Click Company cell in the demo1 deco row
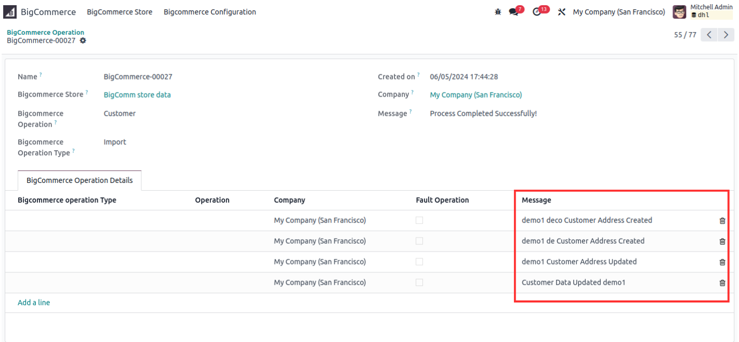The image size is (739, 342). (x=320, y=220)
